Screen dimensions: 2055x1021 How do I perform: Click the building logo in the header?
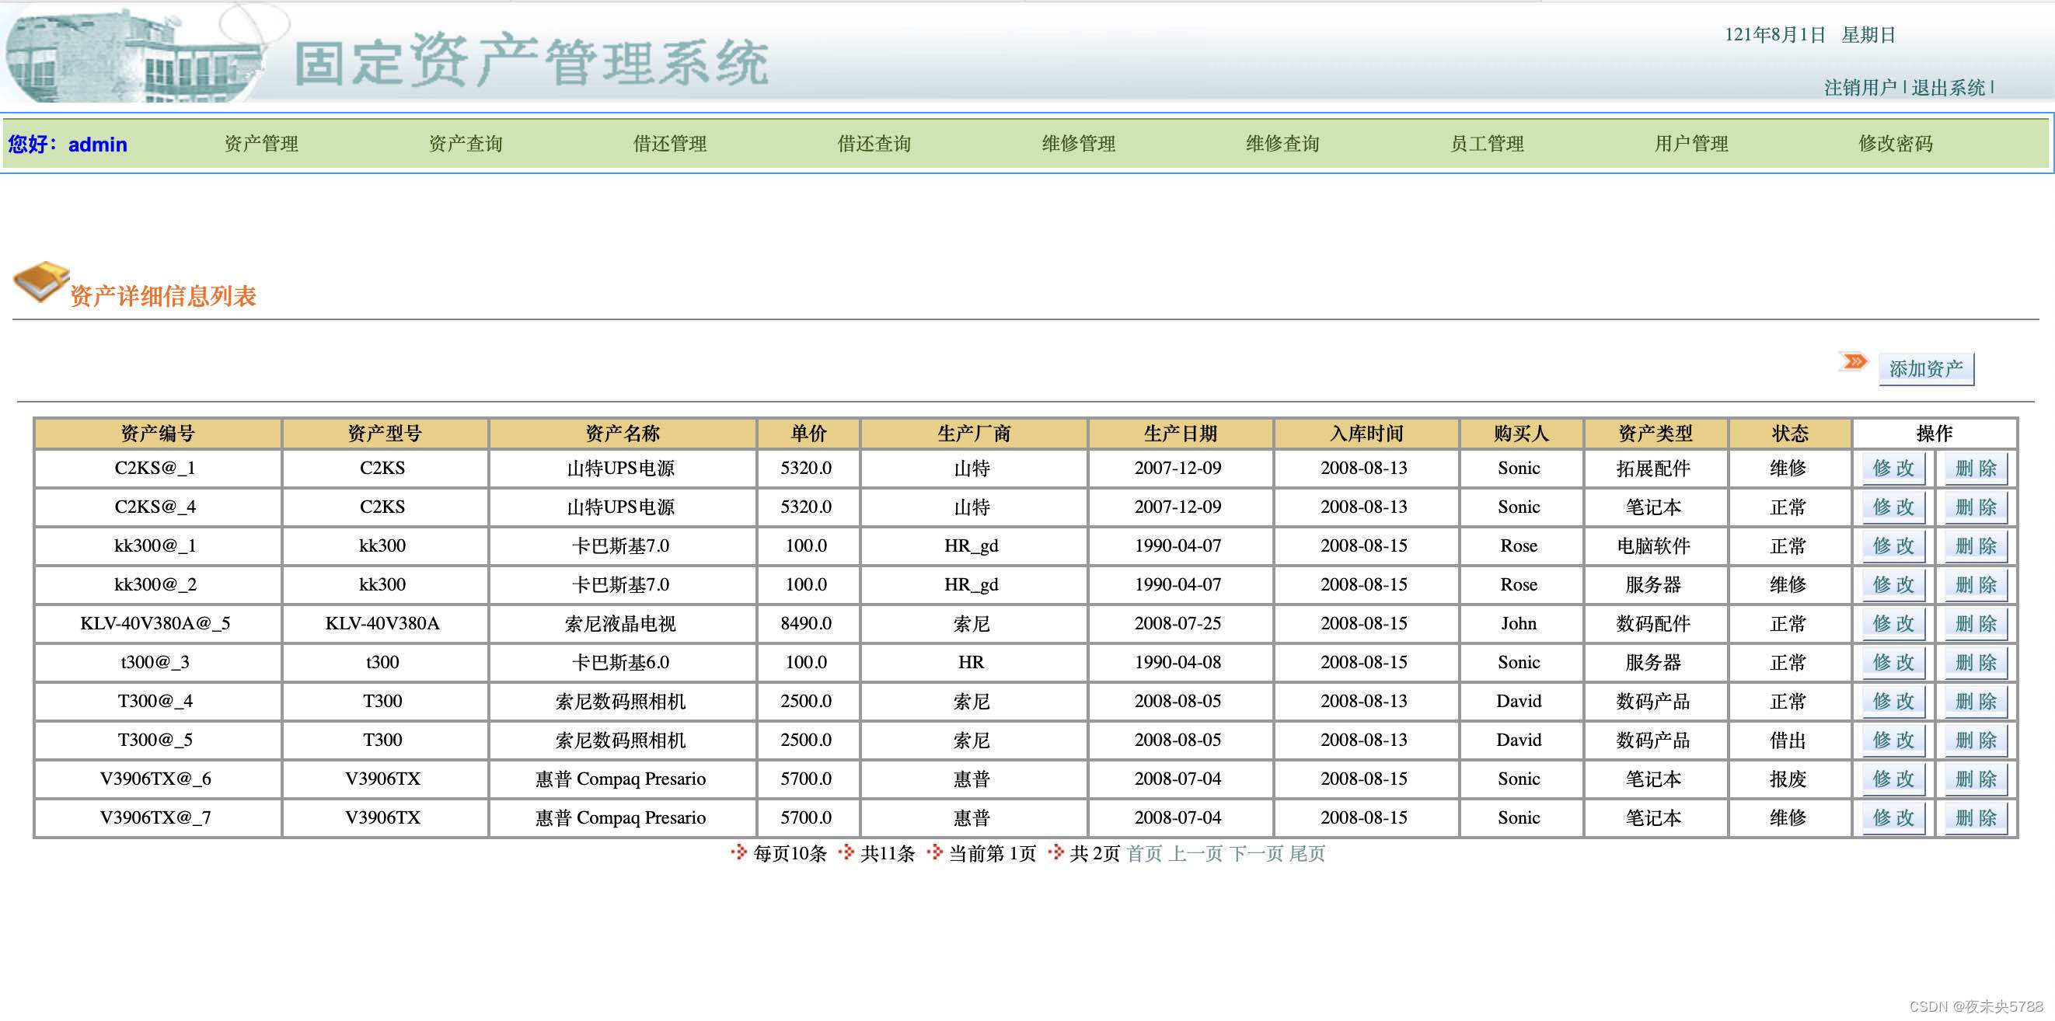[135, 57]
